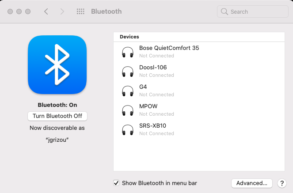Screen dimensions: 293x193
Task: Click Not Connected status under SRS-XB10
Action: pos(156,133)
